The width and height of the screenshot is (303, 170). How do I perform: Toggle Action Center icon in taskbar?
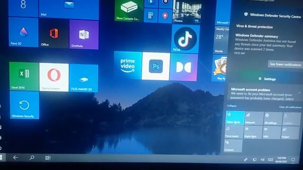293,160
